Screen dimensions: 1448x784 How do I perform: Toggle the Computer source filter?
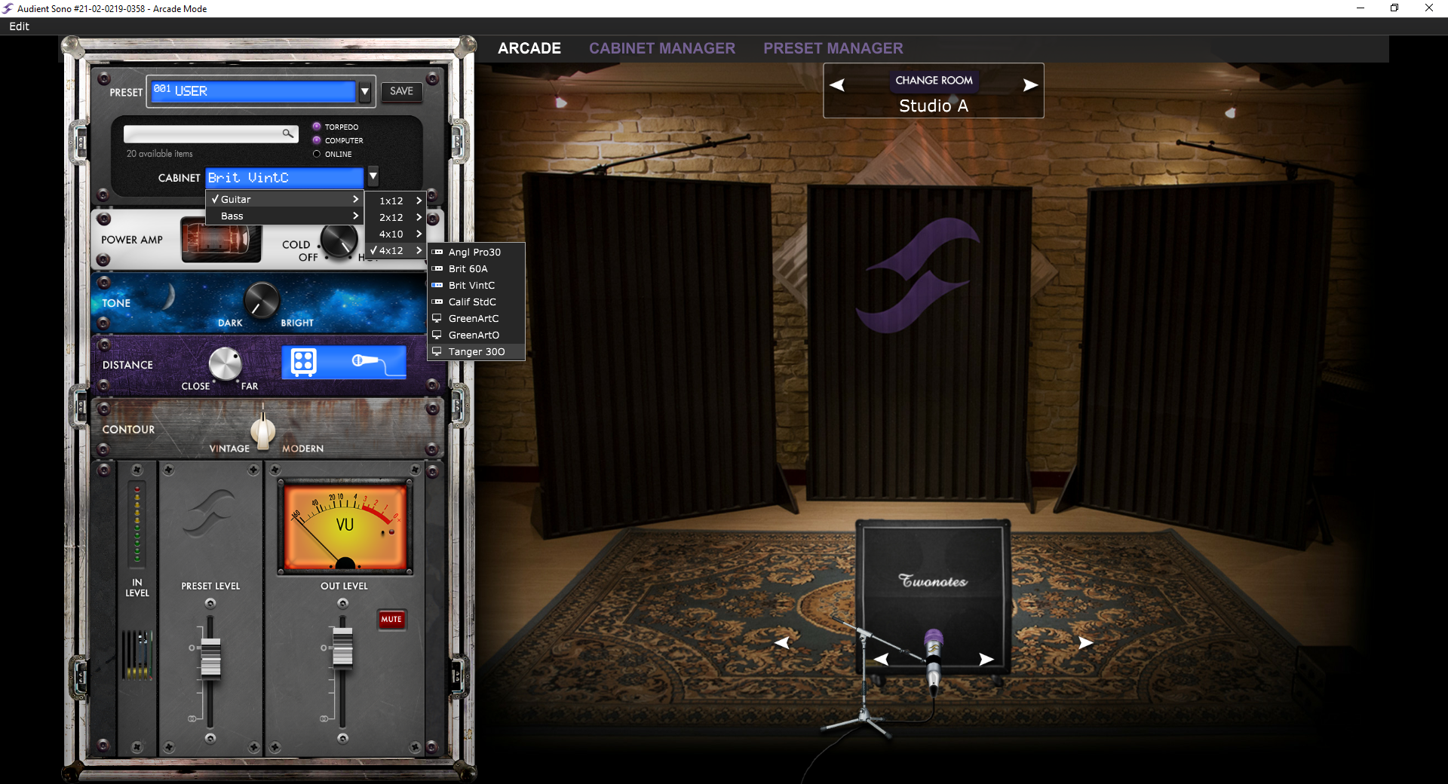317,140
